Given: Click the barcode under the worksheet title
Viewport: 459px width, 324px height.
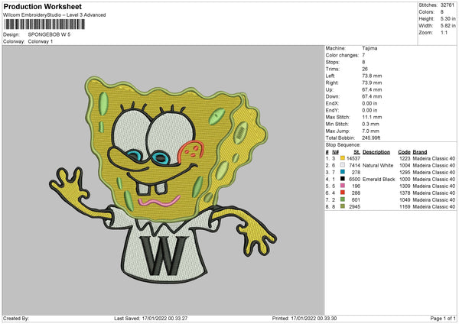Looking at the screenshot, I should pyautogui.click(x=44, y=24).
